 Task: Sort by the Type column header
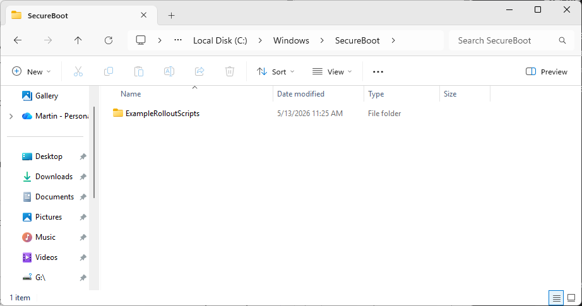tap(376, 94)
